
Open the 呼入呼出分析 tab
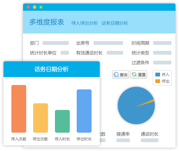85,23
